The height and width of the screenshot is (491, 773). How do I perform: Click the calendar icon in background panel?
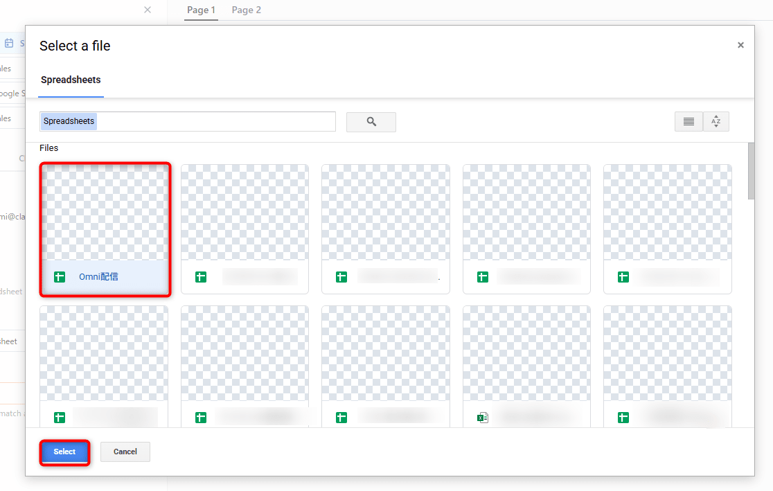point(9,44)
